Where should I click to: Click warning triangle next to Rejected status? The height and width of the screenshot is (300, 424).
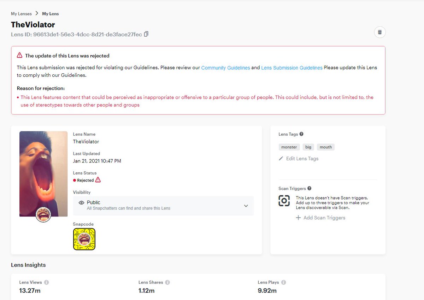(98, 180)
